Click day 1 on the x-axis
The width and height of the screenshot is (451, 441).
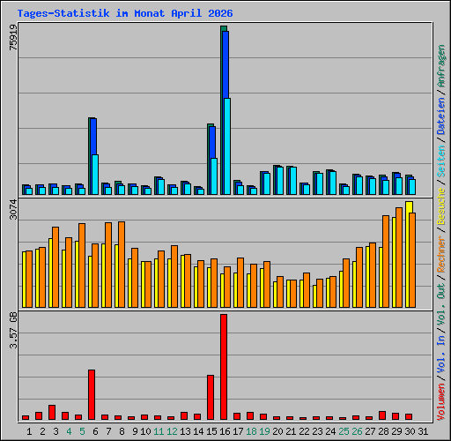29,431
